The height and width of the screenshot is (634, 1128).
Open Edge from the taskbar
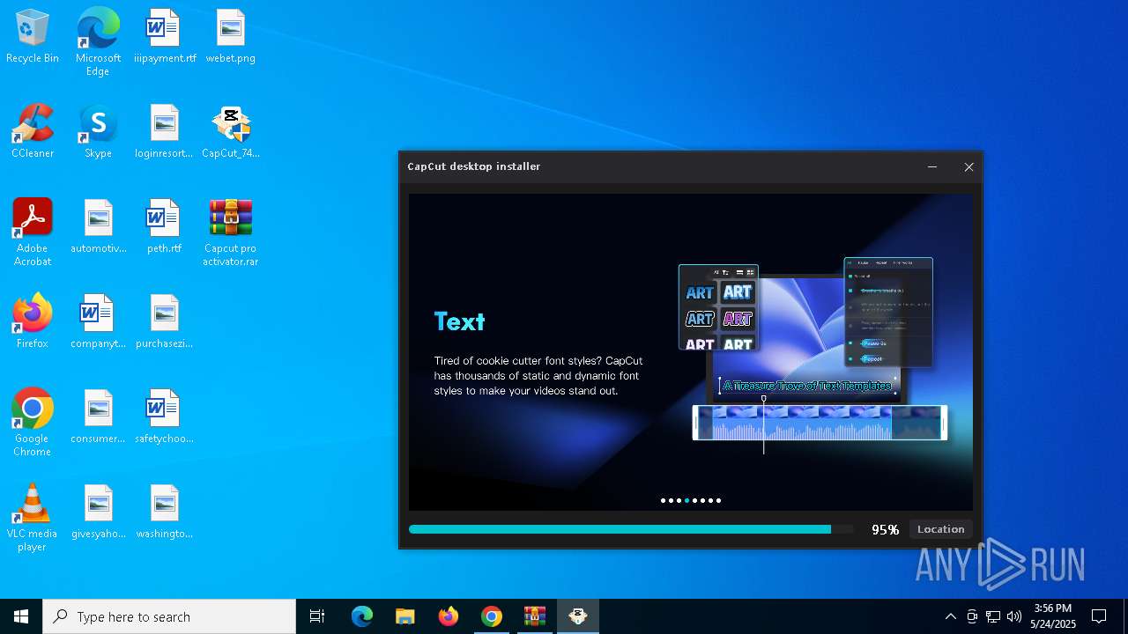(x=362, y=616)
